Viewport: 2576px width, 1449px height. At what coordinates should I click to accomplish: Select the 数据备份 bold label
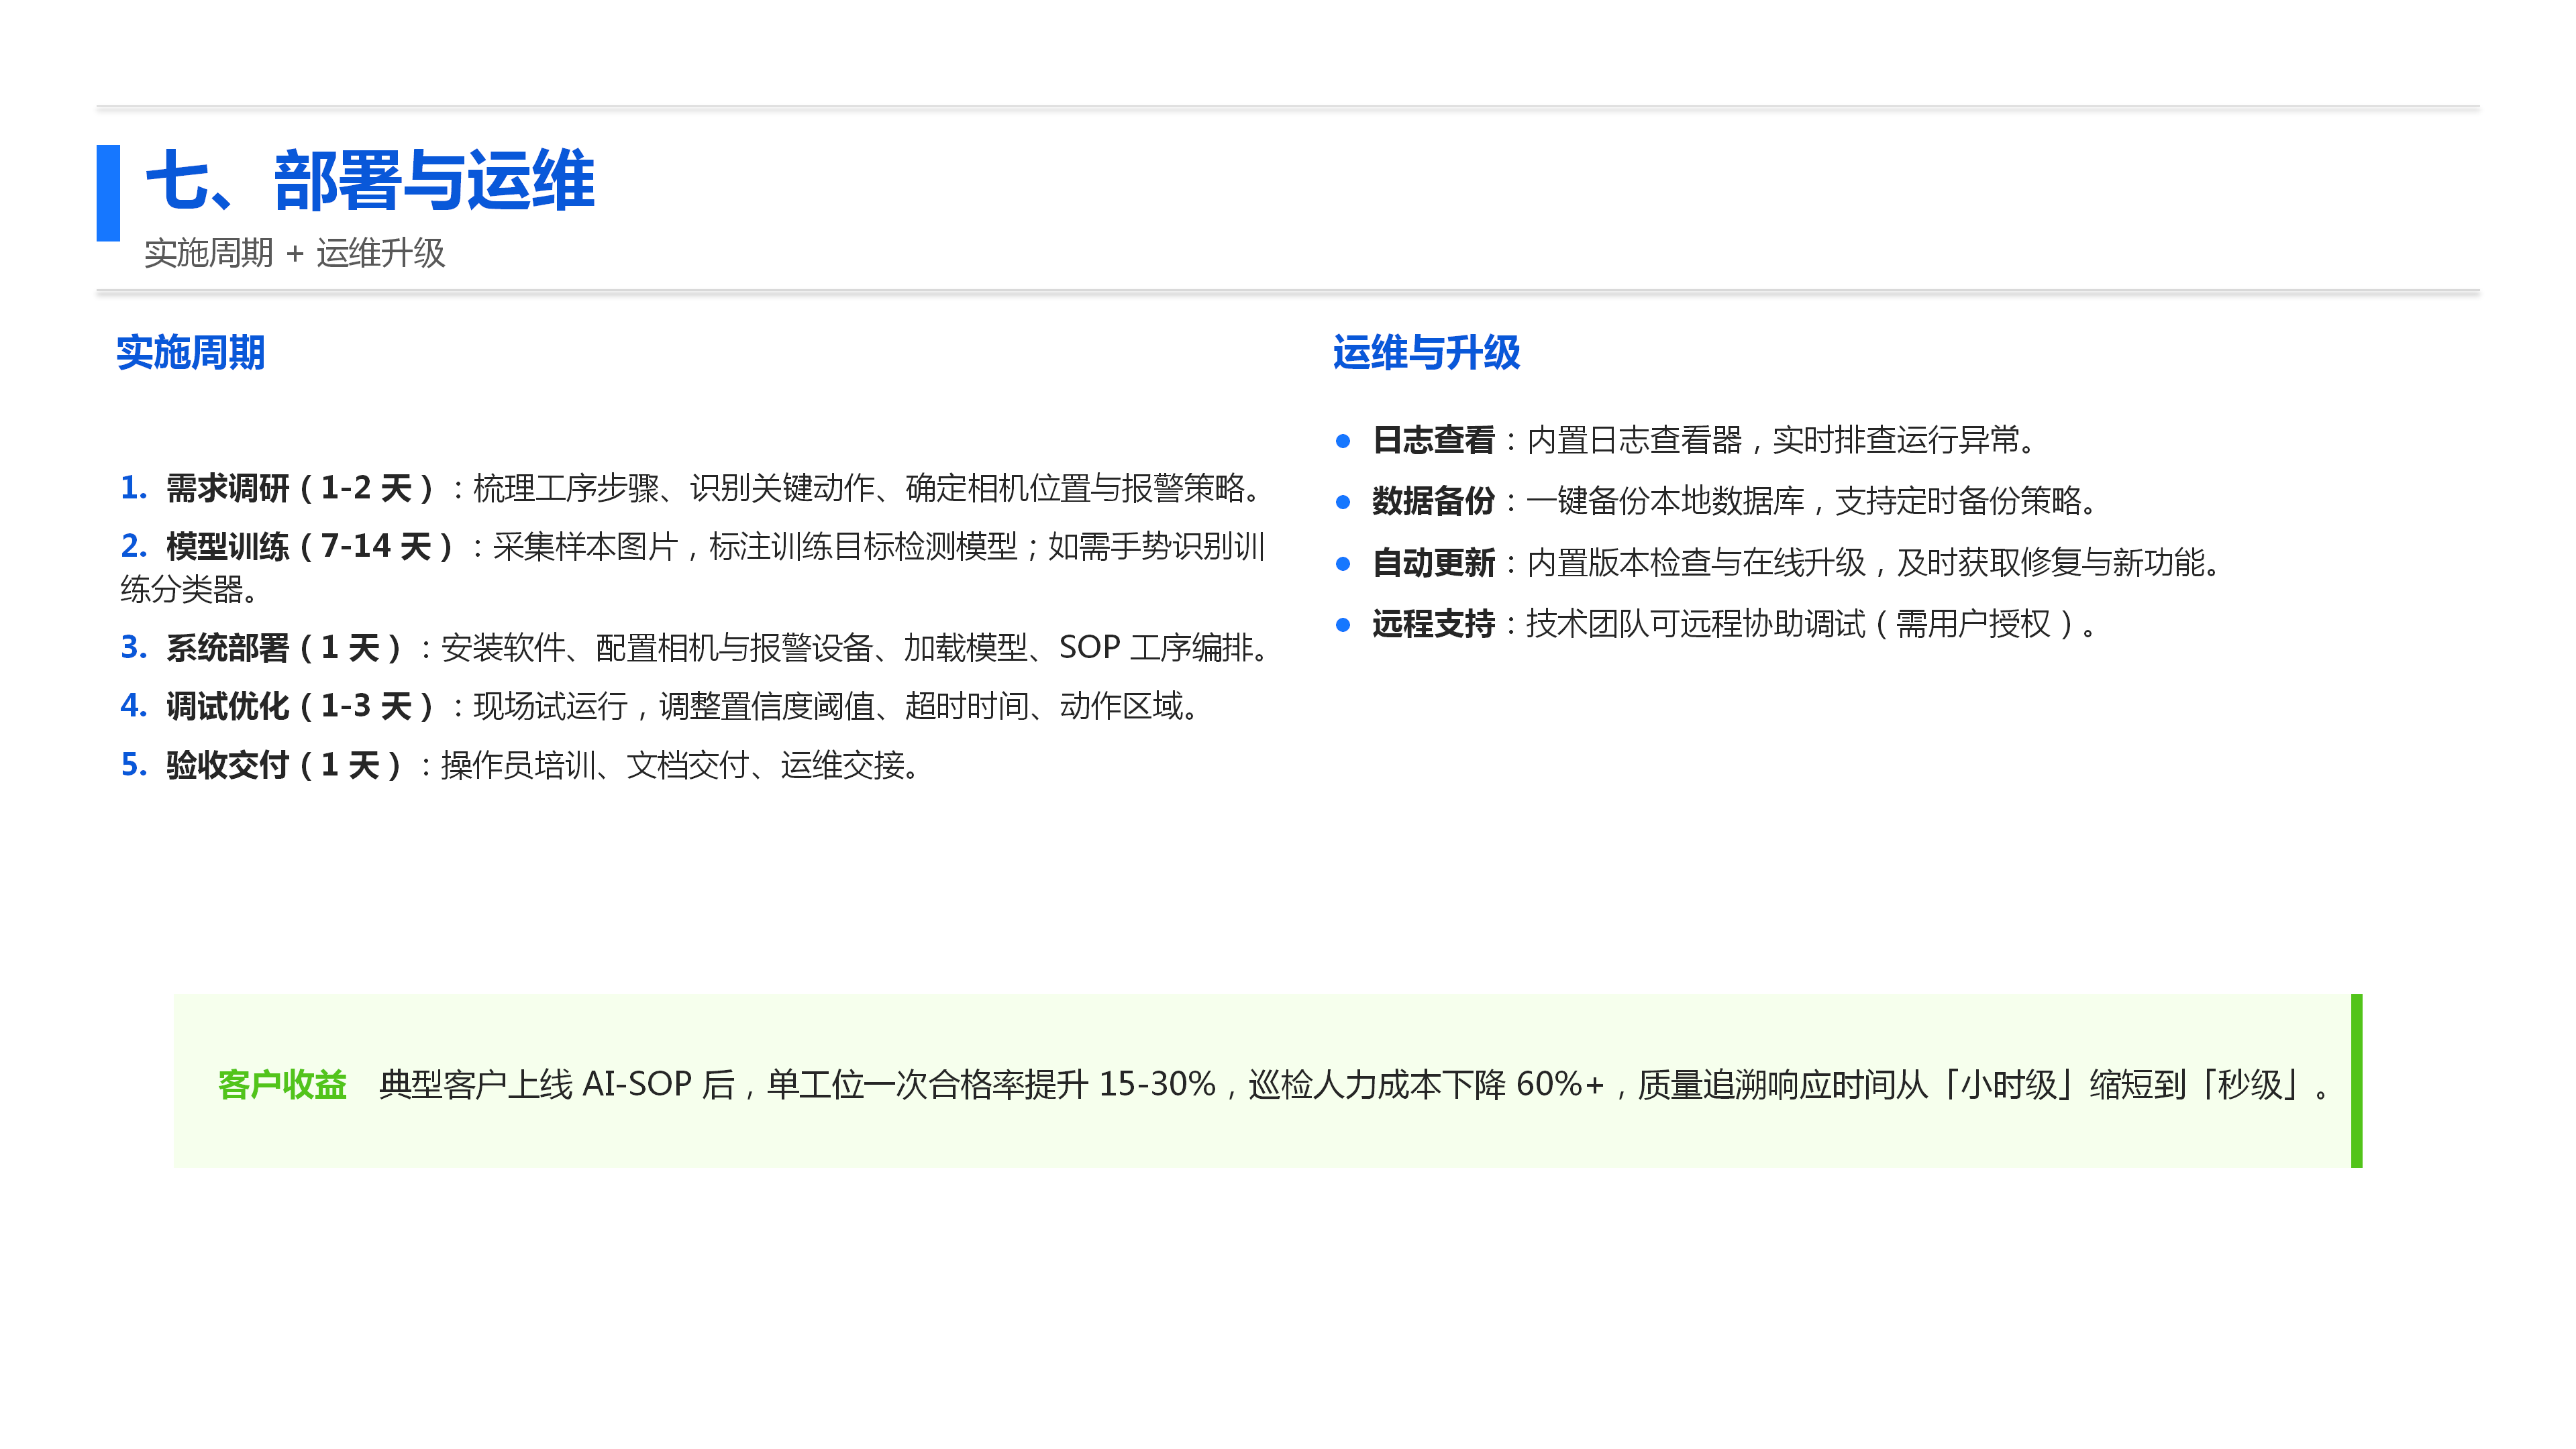(x=1433, y=501)
